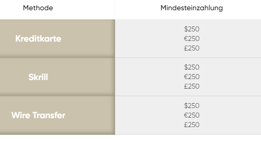Click the Methode column header
This screenshot has height=142, width=261.
(57, 10)
